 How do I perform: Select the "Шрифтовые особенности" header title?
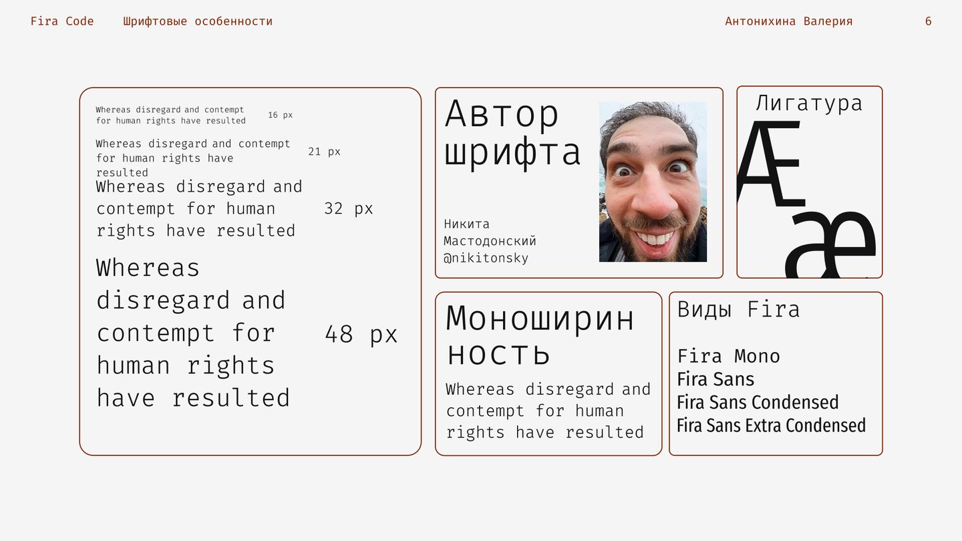198,21
